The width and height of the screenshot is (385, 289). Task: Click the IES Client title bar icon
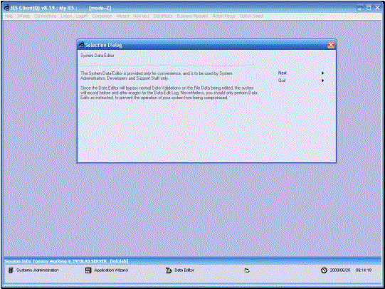(x=6, y=8)
